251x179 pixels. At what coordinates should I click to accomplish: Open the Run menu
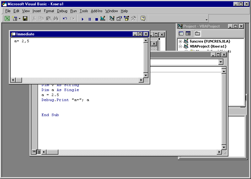click(x=73, y=11)
